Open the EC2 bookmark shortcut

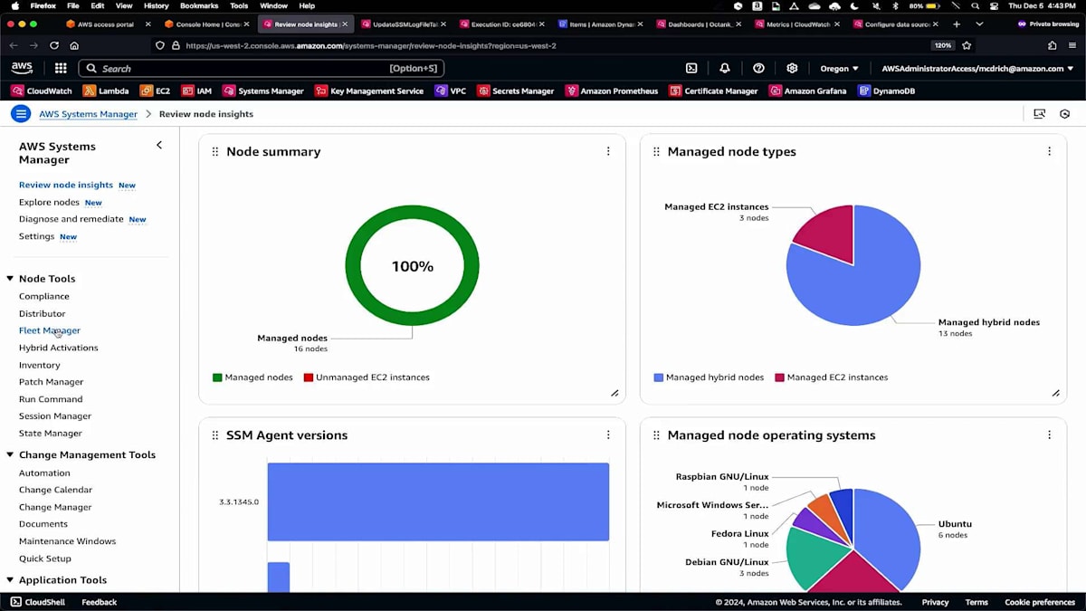click(x=155, y=91)
